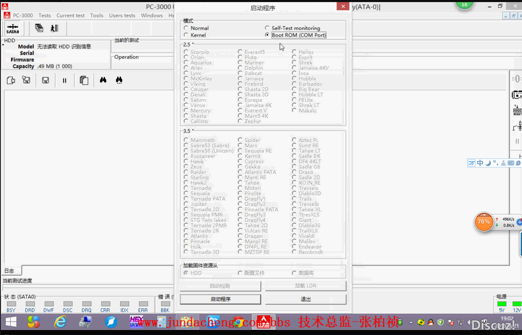The image size is (522, 335).
Task: Click the binoculars find icon
Action: coord(103,80)
